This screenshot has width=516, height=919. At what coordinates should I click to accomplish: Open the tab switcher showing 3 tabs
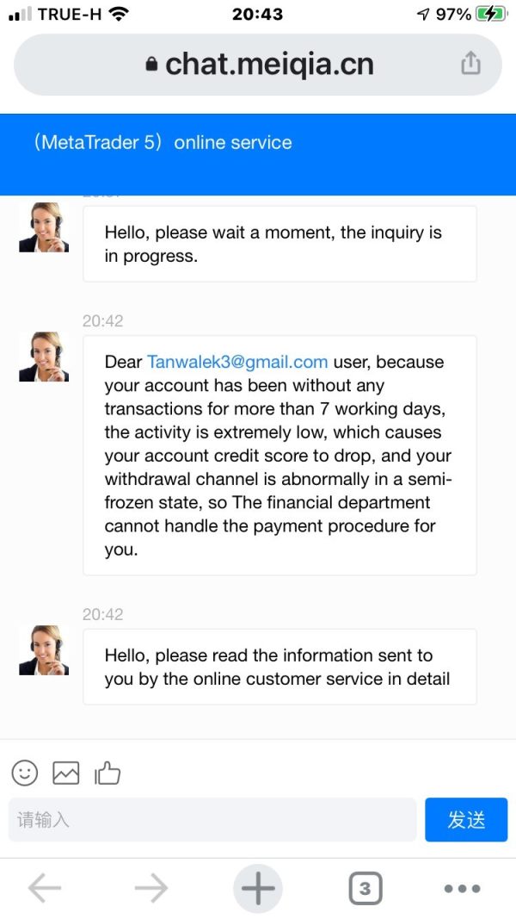(x=365, y=889)
